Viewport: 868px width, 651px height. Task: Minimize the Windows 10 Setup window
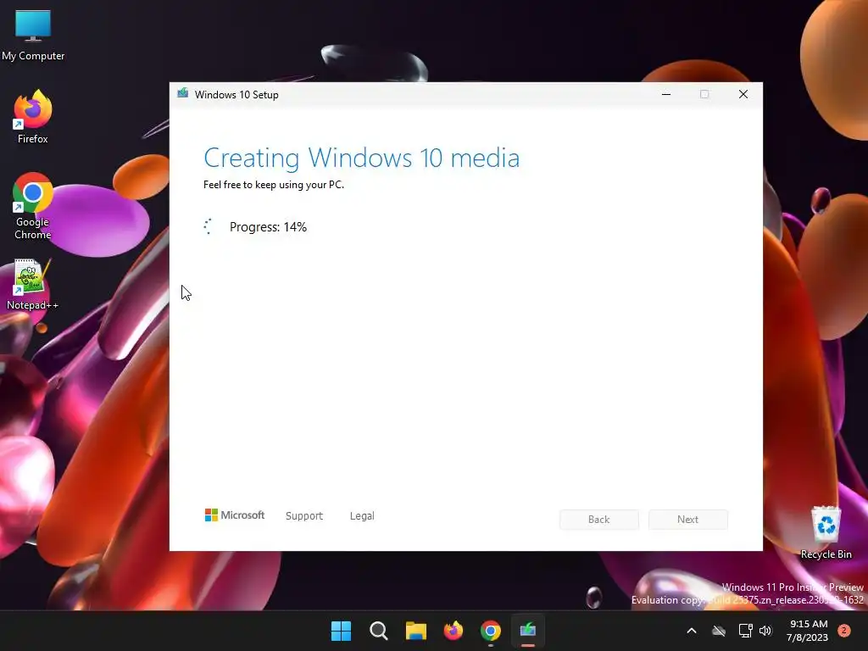tap(666, 94)
